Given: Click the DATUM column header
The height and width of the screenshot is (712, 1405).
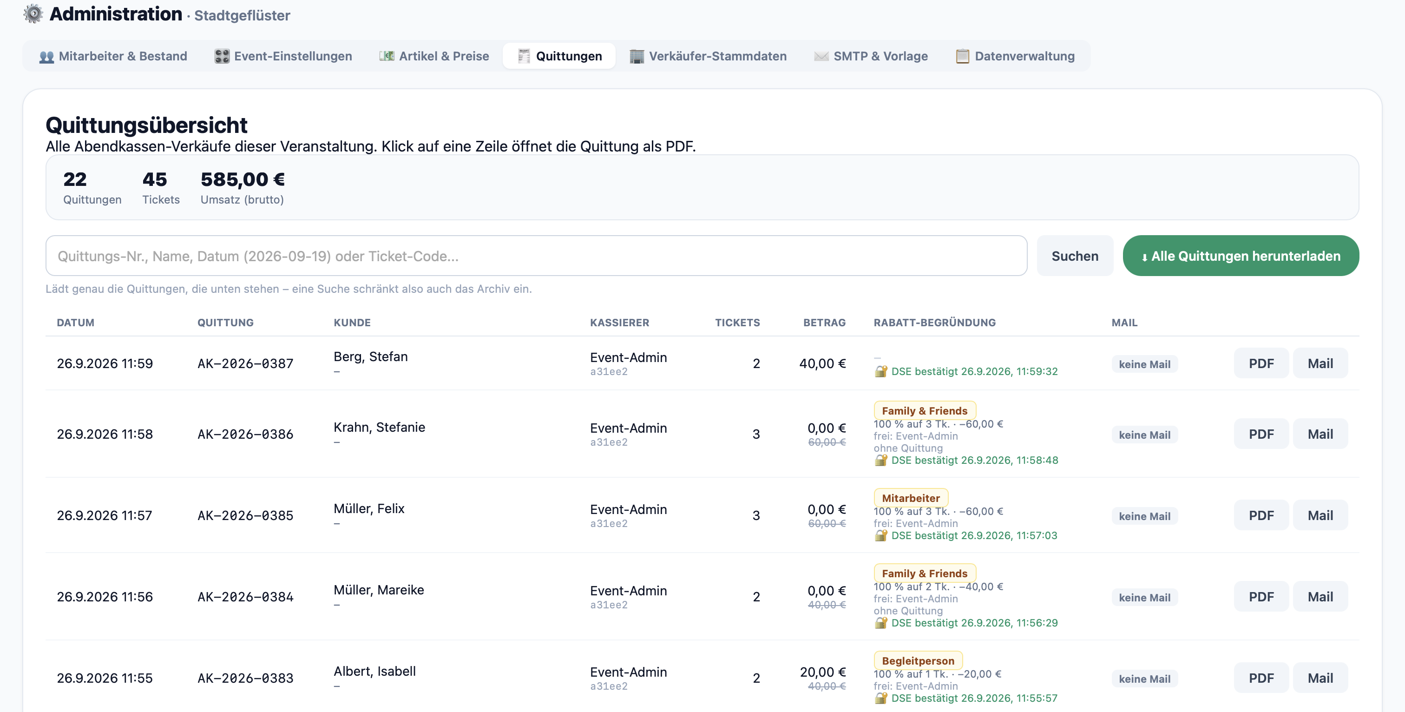Looking at the screenshot, I should click(75, 323).
